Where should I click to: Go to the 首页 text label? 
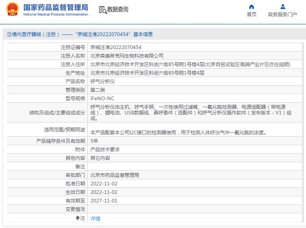click(252, 15)
